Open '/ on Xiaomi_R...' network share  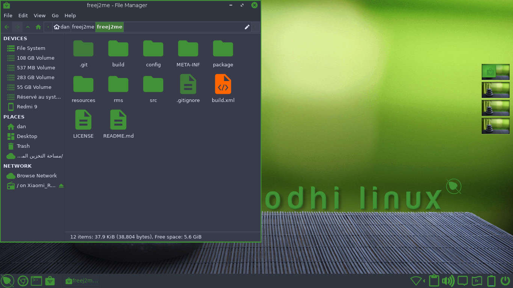pyautogui.click(x=31, y=185)
